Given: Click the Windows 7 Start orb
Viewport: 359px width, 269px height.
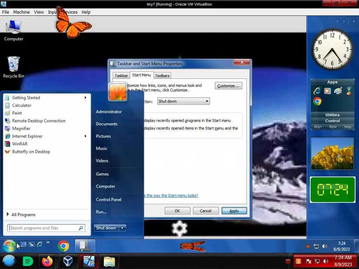Looking at the screenshot, I should click(x=9, y=246).
